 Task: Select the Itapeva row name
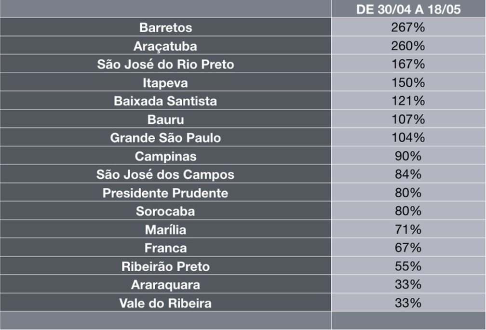[165, 83]
